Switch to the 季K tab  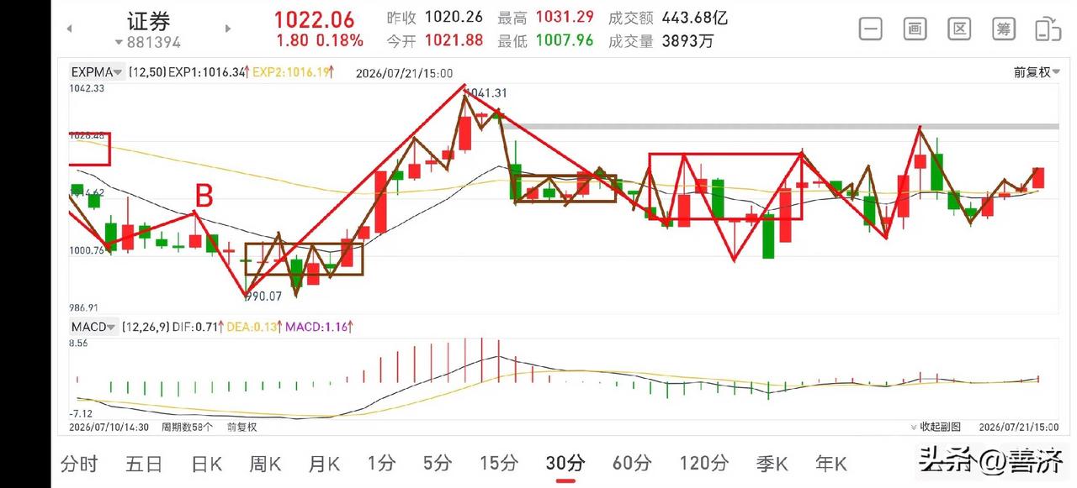772,463
